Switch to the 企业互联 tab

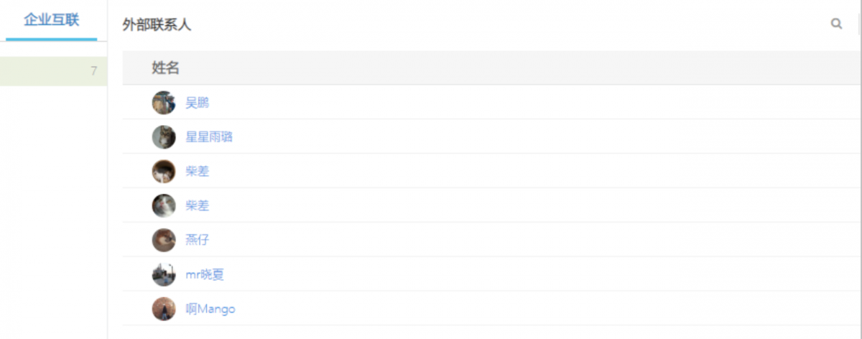tap(51, 20)
